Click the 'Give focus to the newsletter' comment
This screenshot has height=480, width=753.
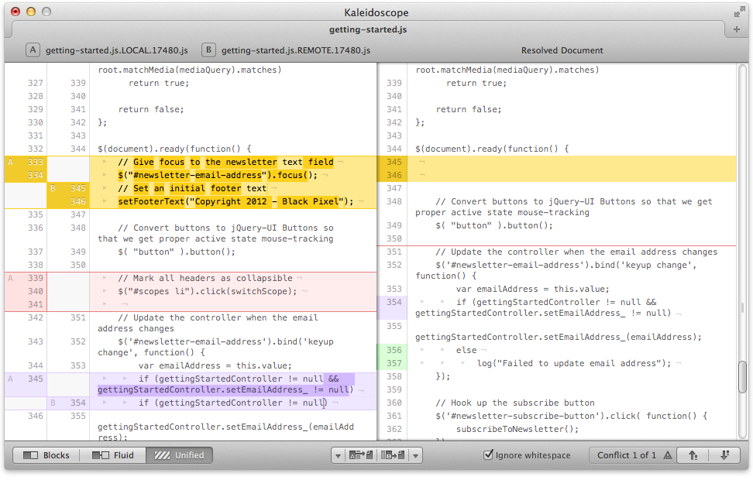tap(225, 162)
